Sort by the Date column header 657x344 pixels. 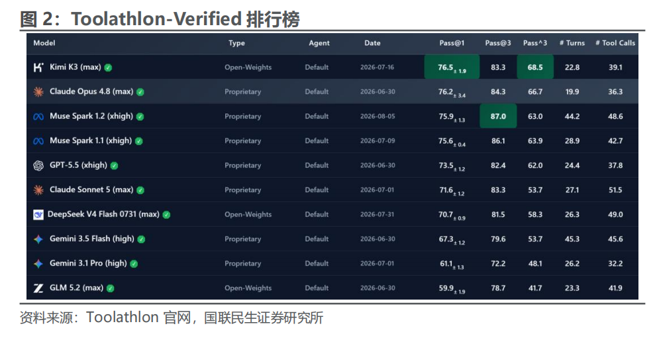point(372,43)
